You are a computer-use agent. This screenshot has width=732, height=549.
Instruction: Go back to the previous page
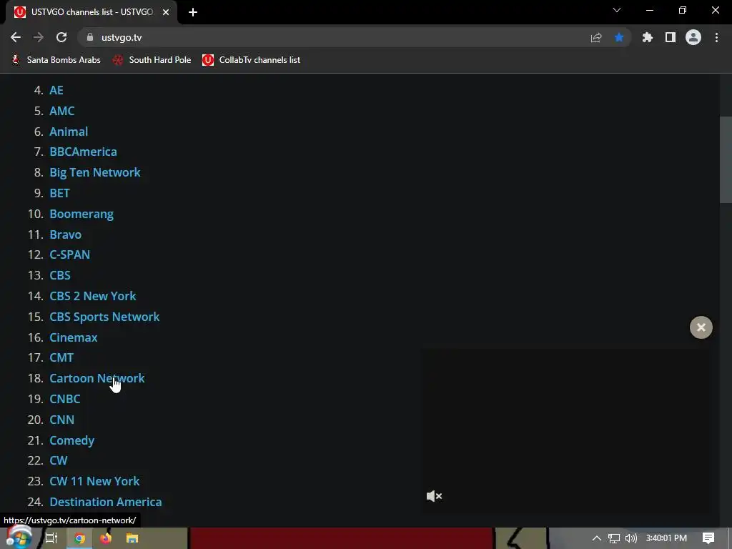click(16, 37)
